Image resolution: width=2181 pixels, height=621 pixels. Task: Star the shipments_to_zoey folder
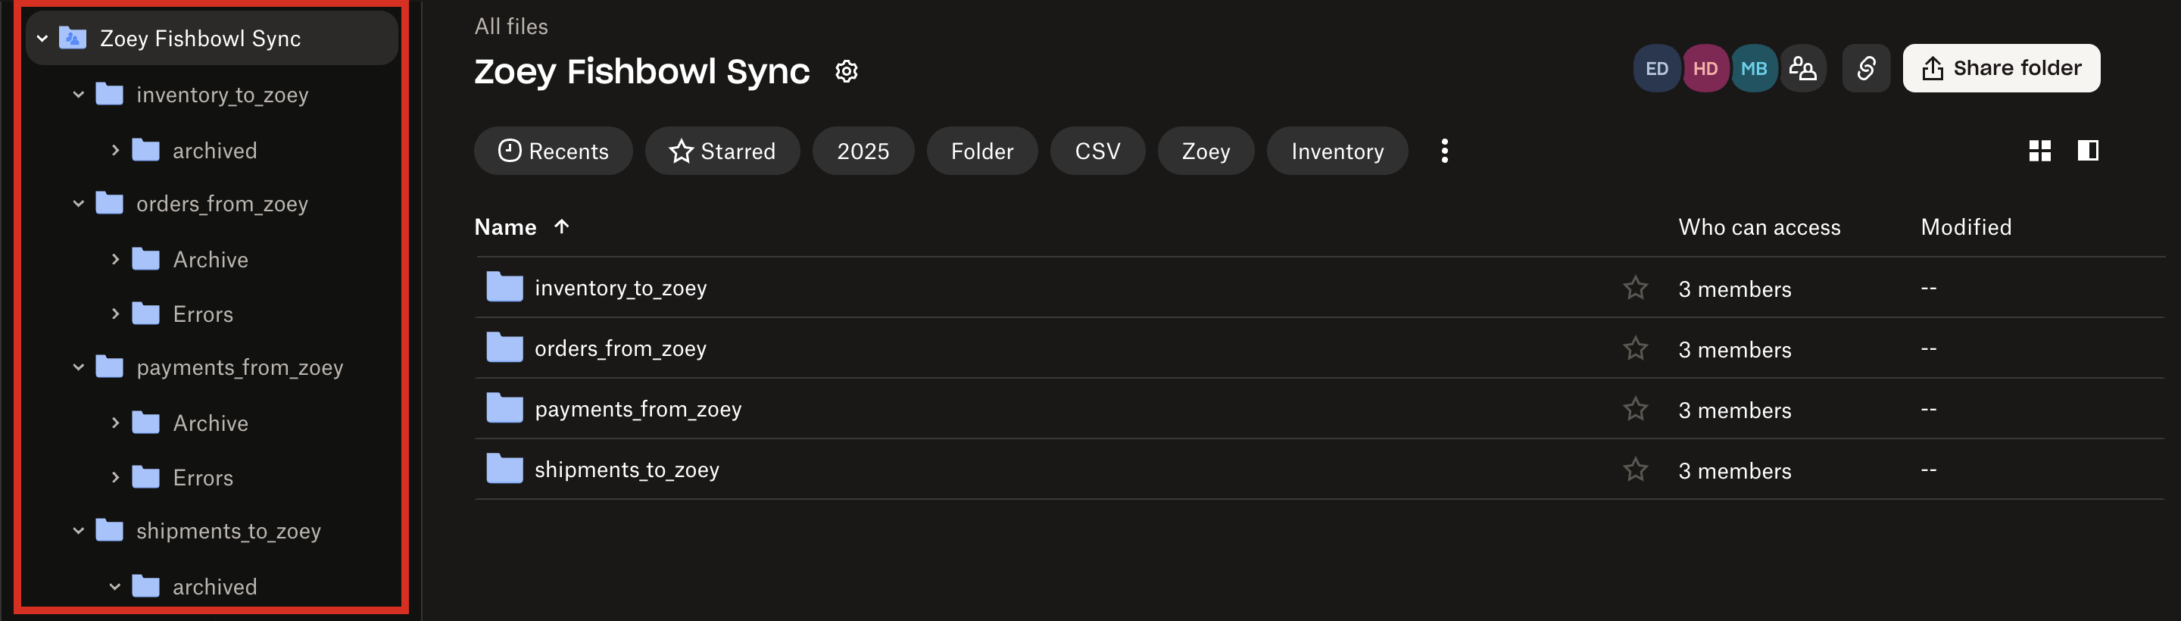(1635, 470)
